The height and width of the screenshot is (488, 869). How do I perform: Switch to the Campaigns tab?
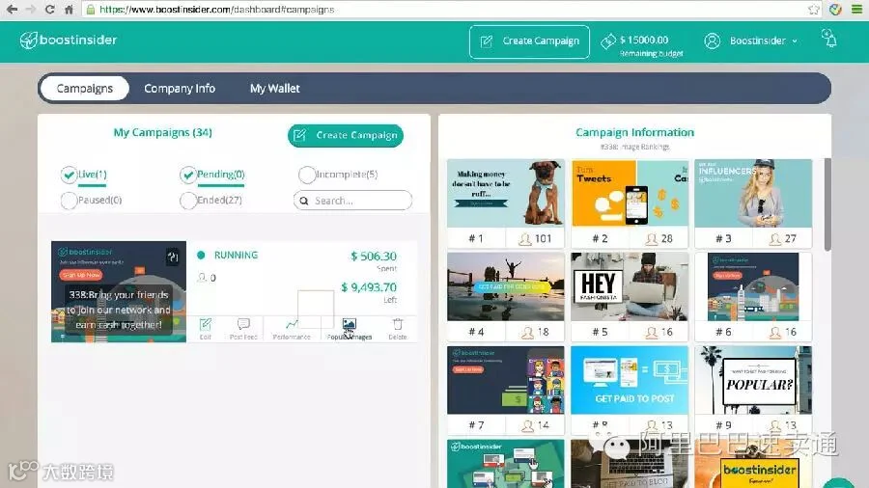tap(85, 89)
